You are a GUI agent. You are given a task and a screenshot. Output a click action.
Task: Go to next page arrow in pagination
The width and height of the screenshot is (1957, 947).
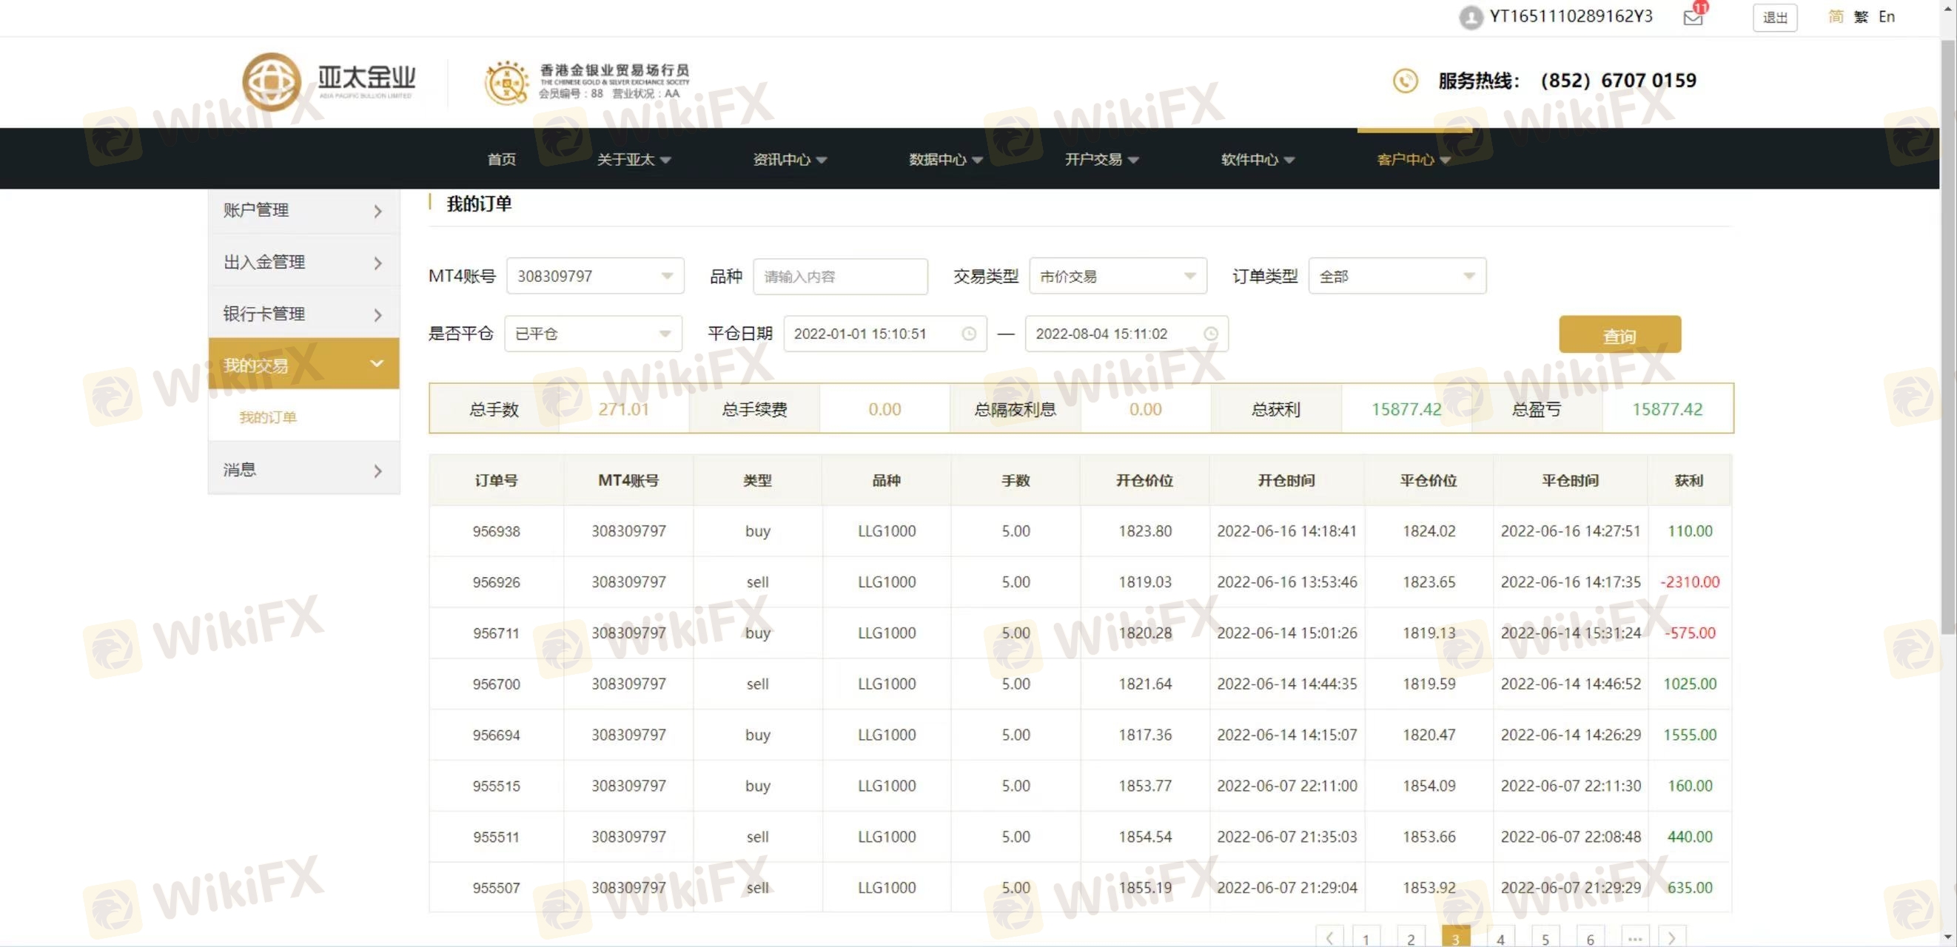click(1671, 938)
